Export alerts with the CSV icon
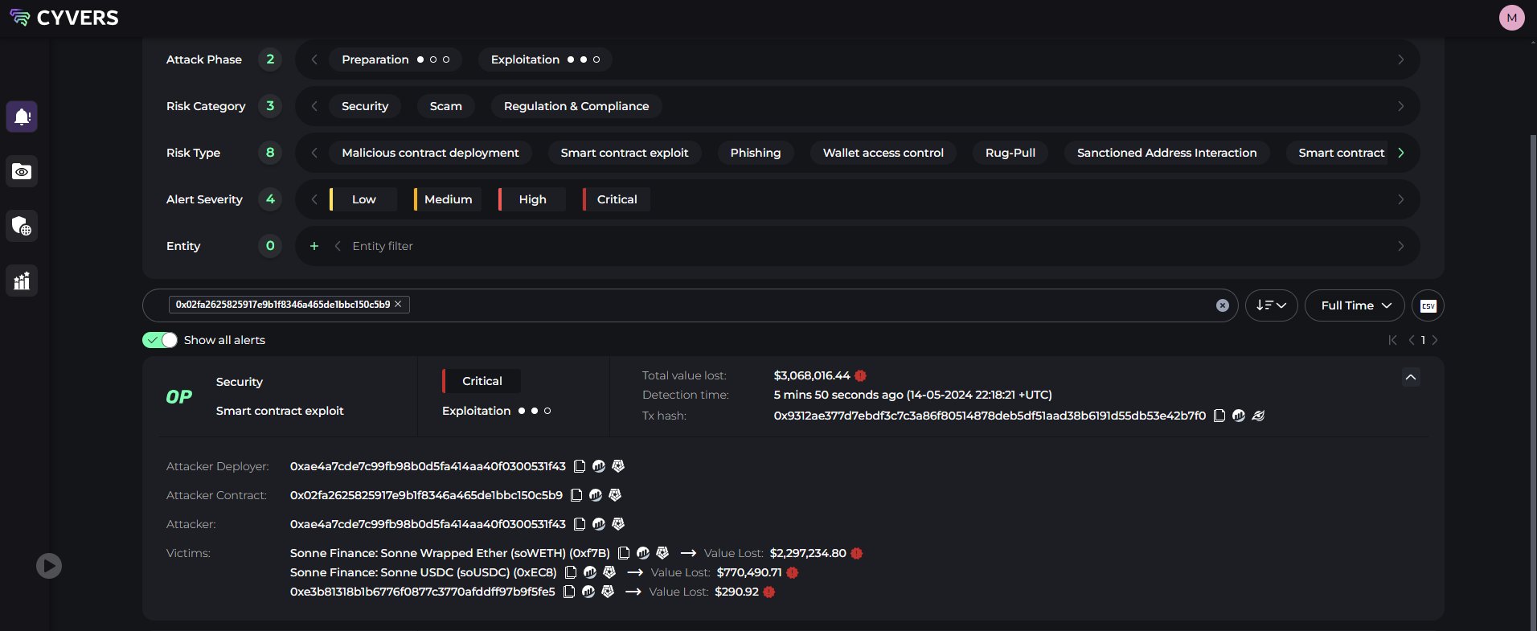This screenshot has height=631, width=1537. click(1428, 305)
